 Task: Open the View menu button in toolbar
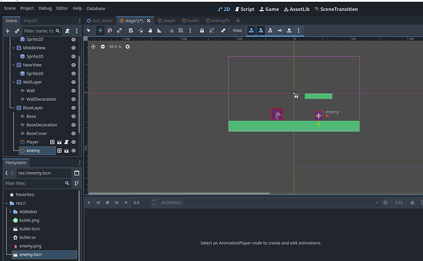coord(237,30)
